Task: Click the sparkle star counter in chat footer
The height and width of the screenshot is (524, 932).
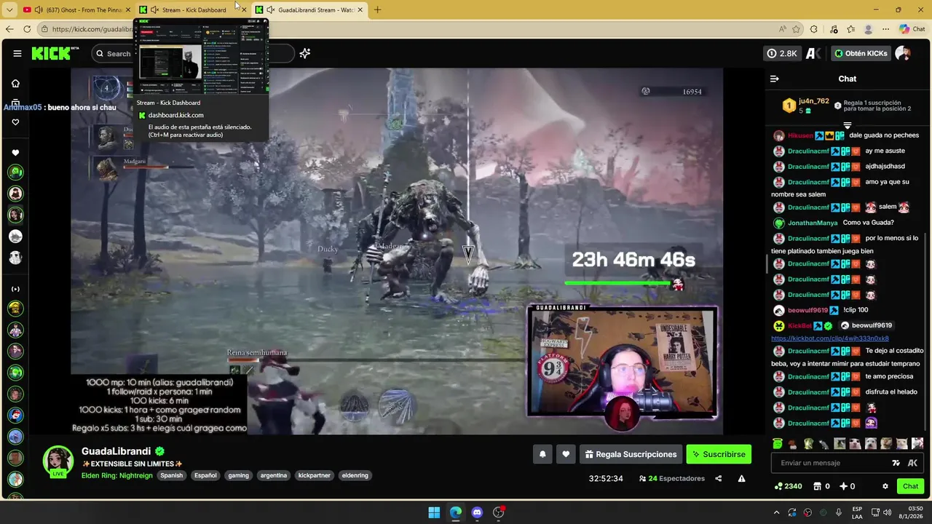Action: pyautogui.click(x=847, y=486)
